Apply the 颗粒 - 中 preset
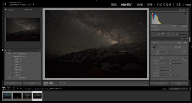192x103 pixels. pos(18,64)
